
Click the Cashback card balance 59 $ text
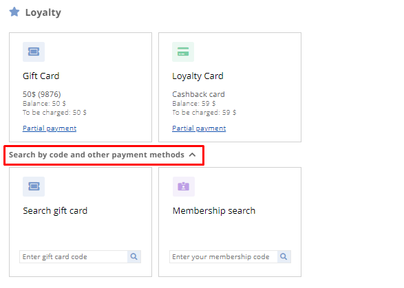(x=194, y=104)
